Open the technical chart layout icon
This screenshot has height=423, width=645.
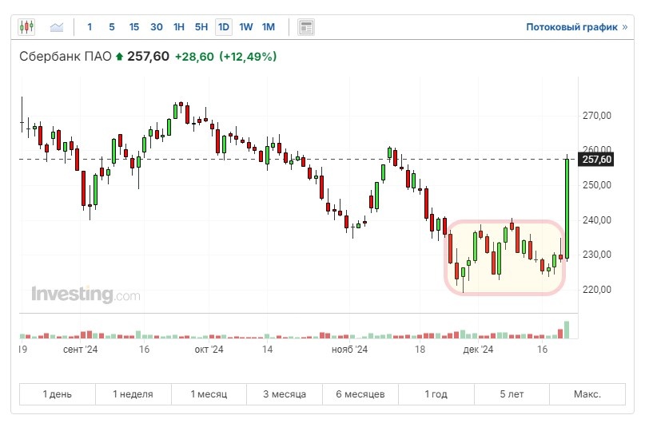pyautogui.click(x=306, y=27)
